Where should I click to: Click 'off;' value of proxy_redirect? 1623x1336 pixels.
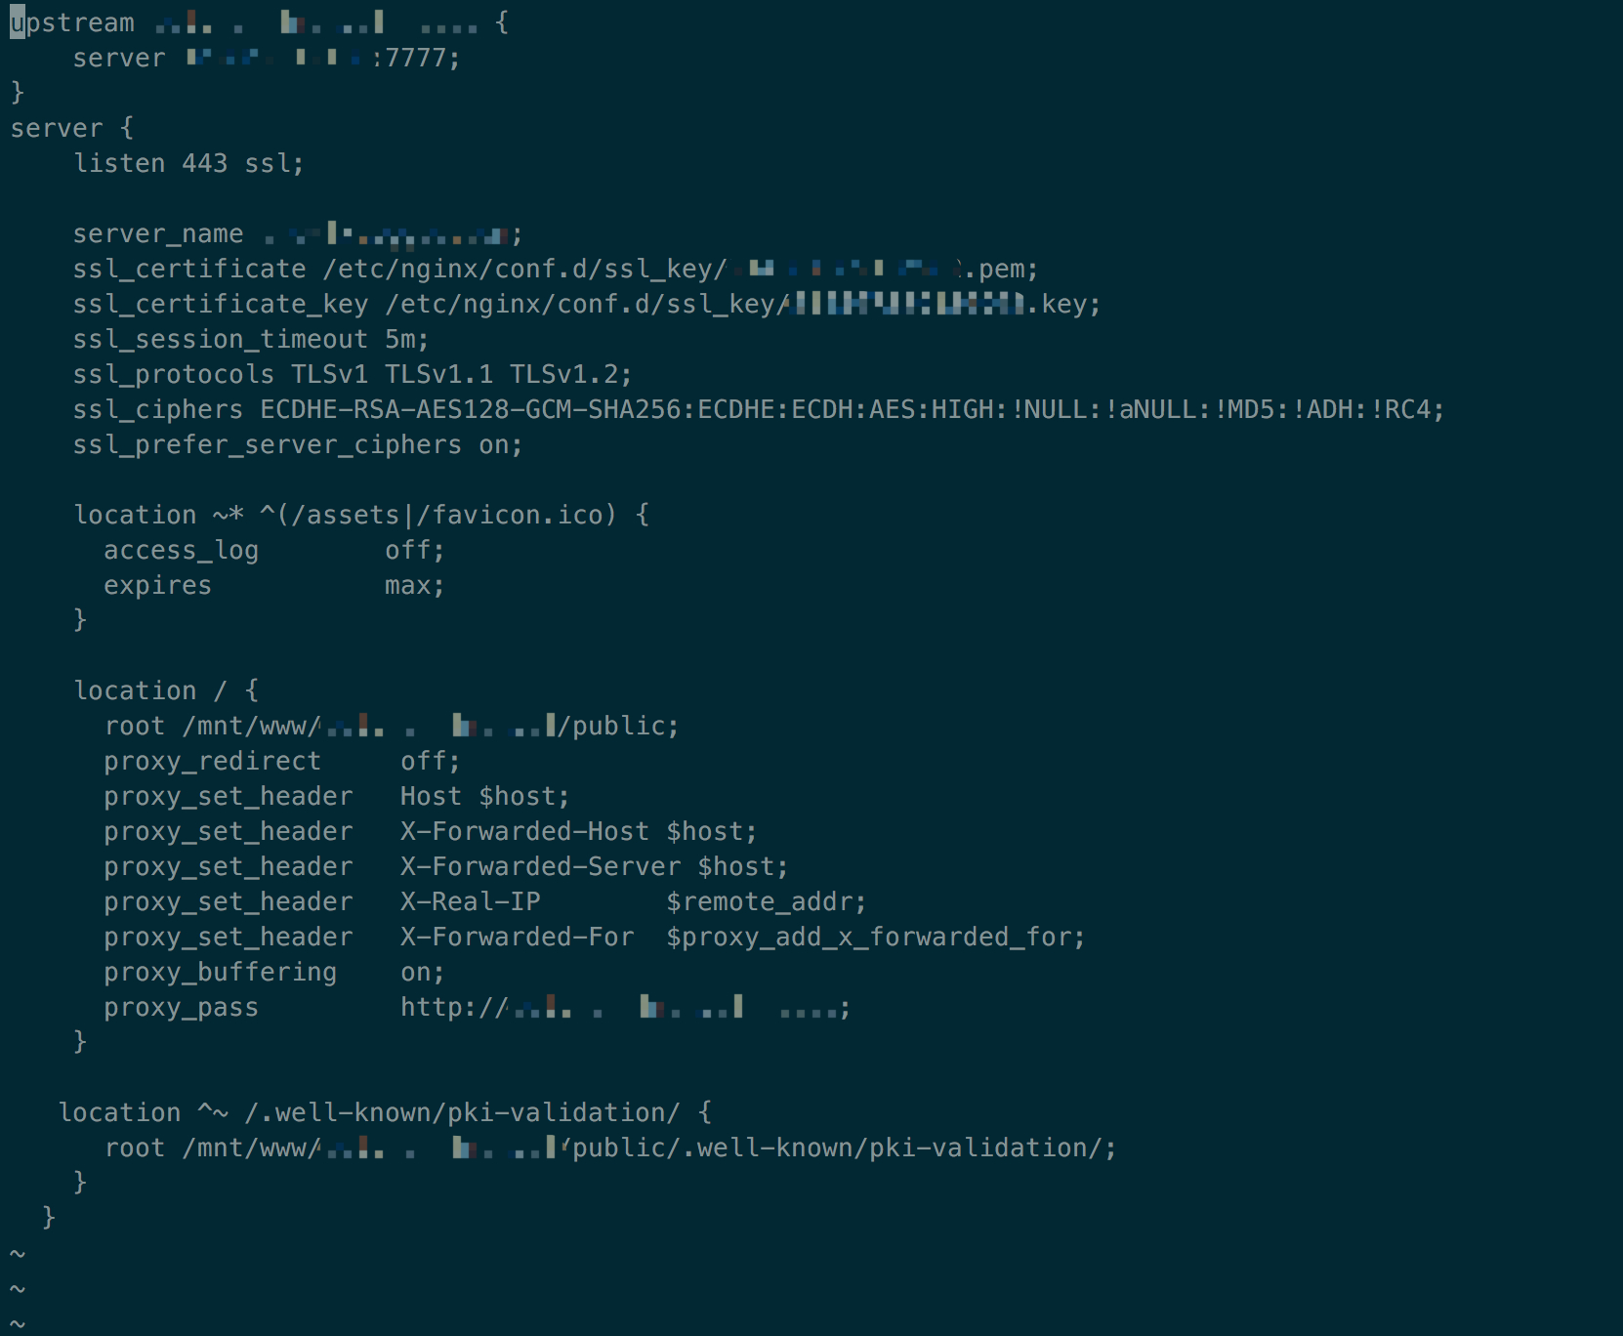pos(430,761)
